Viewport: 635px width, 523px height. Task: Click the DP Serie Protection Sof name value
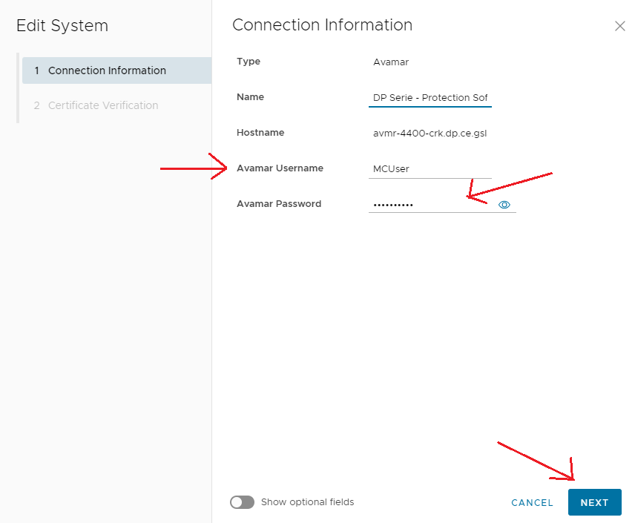click(430, 96)
